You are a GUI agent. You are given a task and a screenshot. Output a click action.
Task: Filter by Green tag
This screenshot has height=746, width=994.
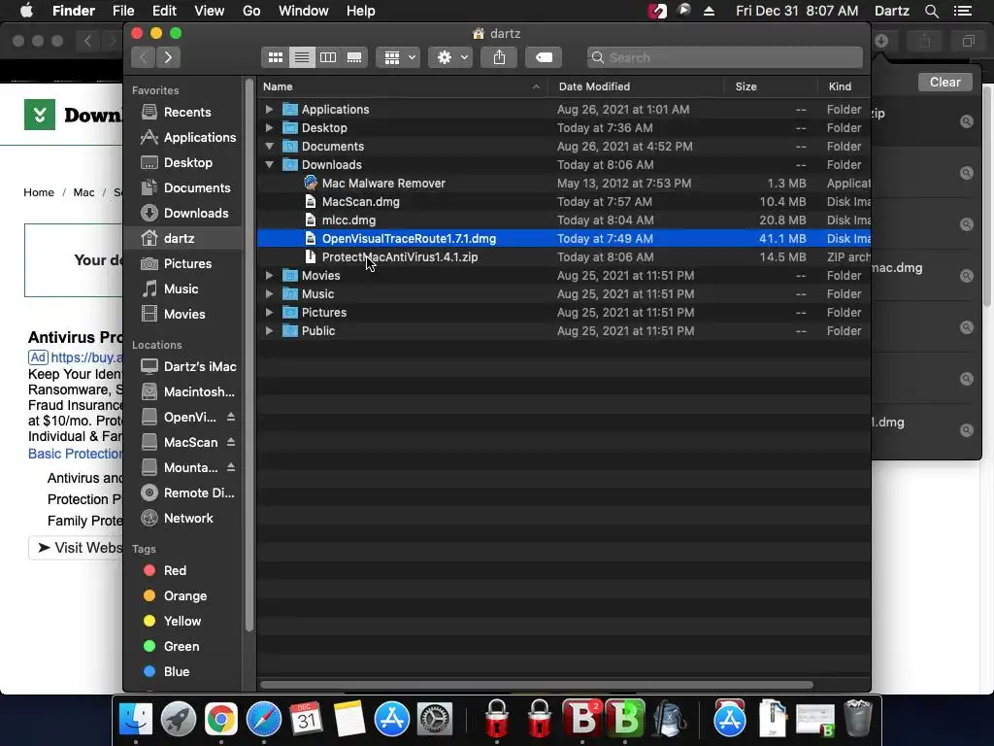[x=182, y=646]
